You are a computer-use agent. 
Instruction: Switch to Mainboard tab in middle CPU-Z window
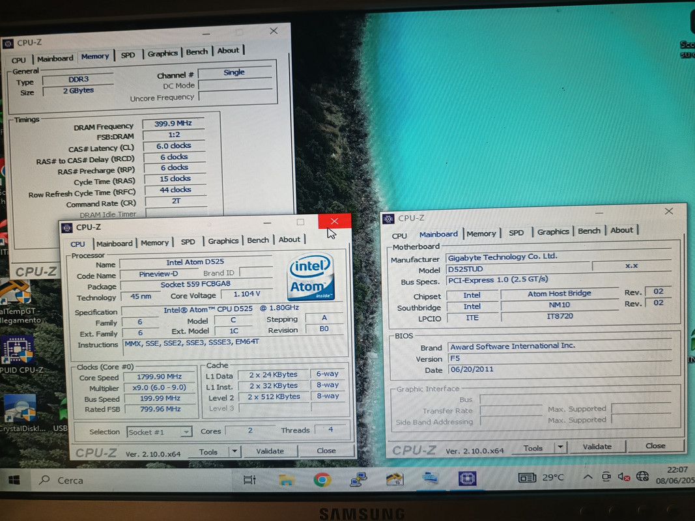[x=115, y=243]
